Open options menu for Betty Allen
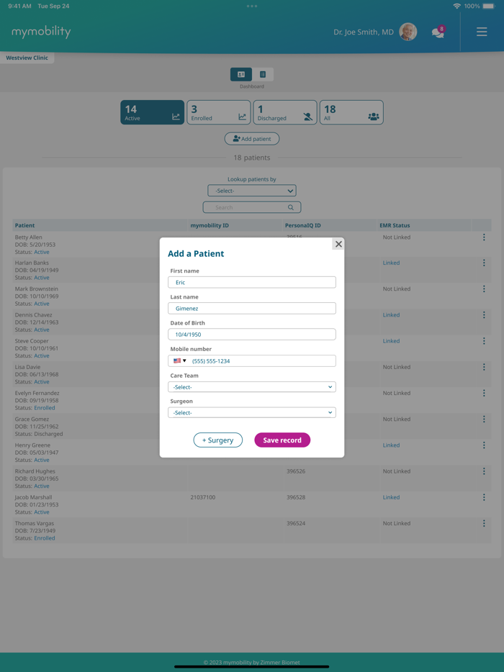Viewport: 504px width, 672px height. tap(484, 237)
